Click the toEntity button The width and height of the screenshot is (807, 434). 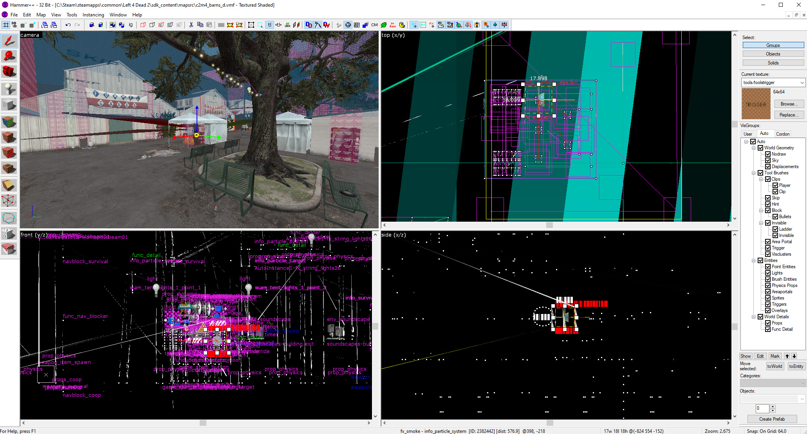pyautogui.click(x=796, y=366)
